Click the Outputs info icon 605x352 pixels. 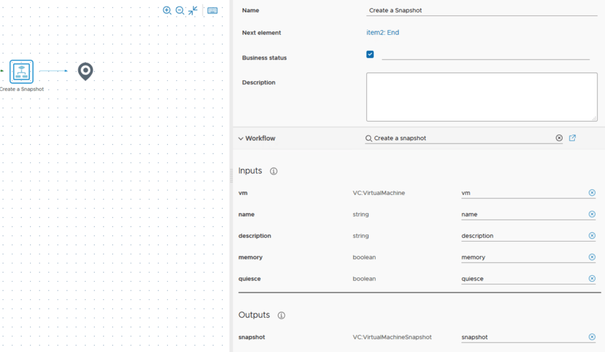click(281, 315)
